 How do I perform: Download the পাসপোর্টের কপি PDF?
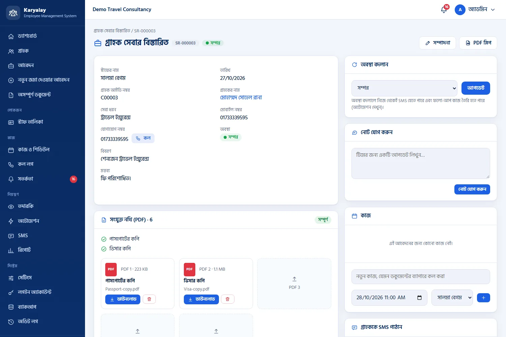click(x=123, y=299)
